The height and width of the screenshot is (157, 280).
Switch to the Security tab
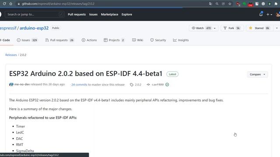point(158,40)
